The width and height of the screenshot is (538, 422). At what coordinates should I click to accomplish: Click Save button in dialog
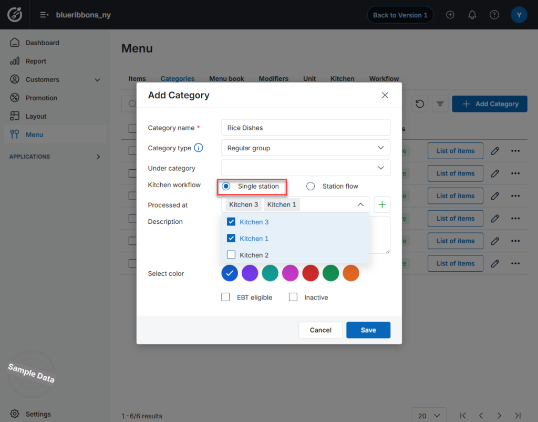368,330
